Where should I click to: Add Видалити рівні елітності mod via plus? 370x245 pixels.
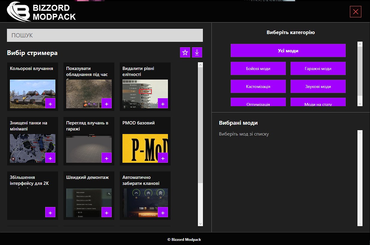163,103
